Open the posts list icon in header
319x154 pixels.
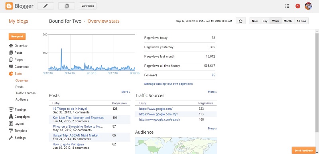(67, 6)
